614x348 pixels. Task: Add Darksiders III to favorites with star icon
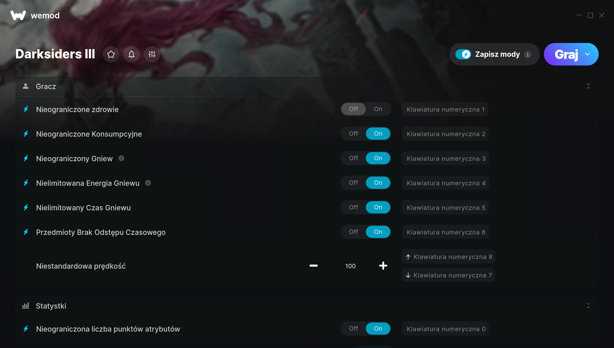[x=111, y=54]
